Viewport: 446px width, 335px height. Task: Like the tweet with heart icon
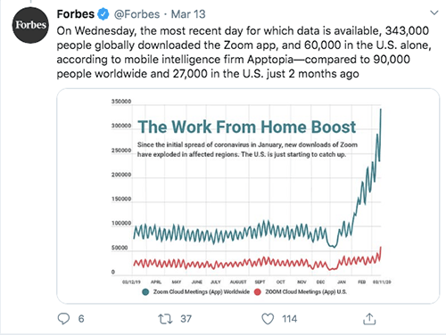pos(268,319)
